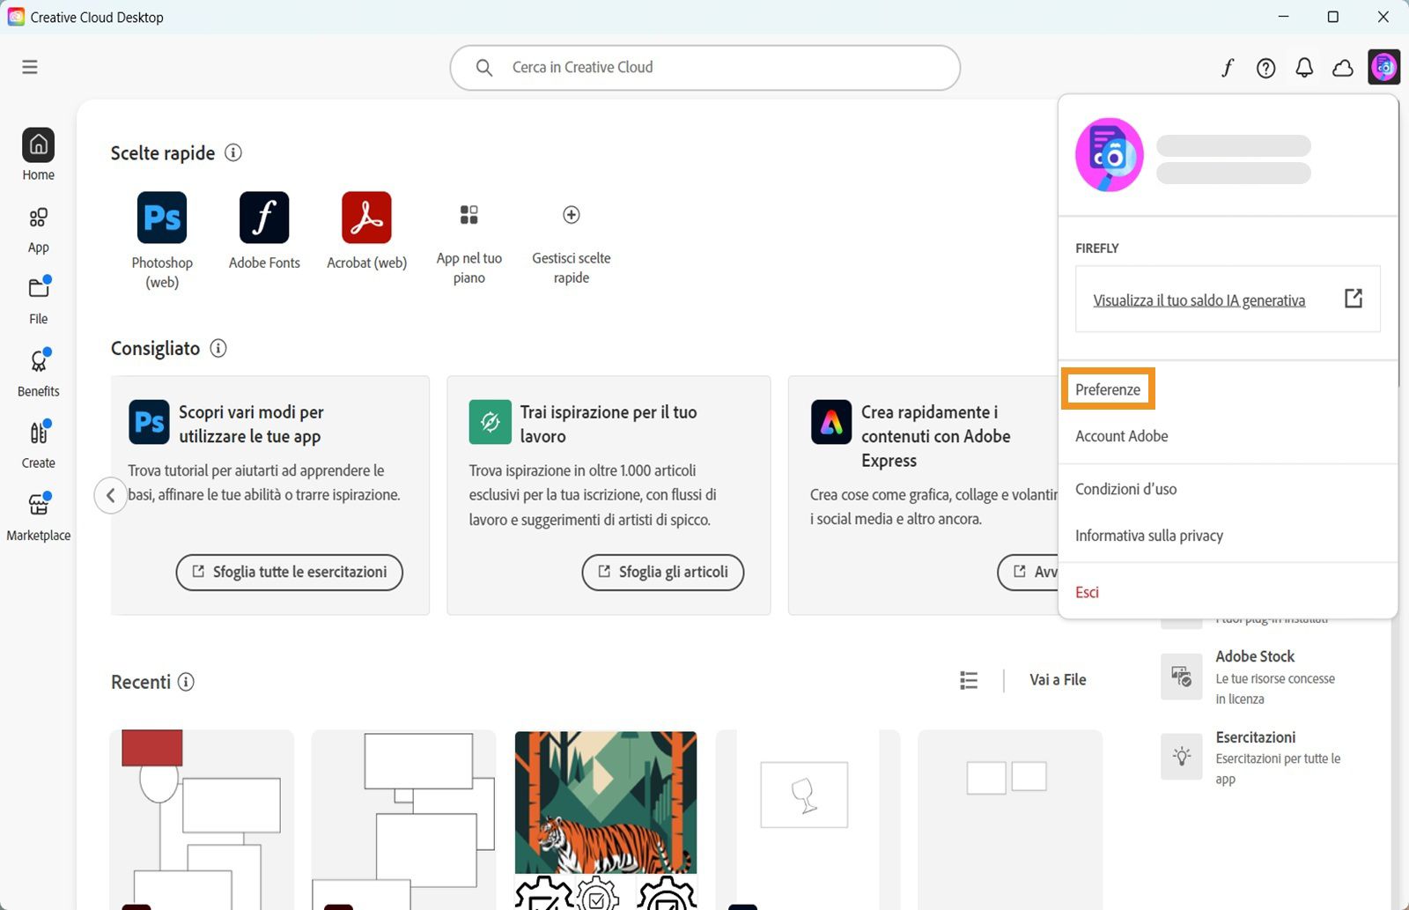Switch Recenti to list view
The image size is (1409, 910).
(x=968, y=679)
